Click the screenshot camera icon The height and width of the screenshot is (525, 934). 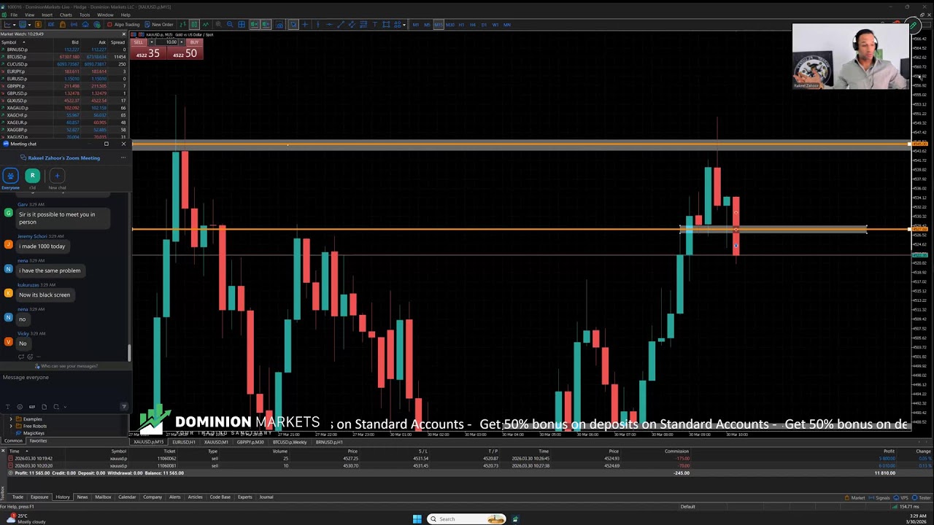click(x=279, y=24)
